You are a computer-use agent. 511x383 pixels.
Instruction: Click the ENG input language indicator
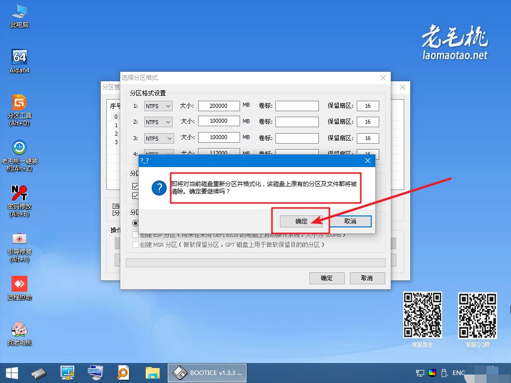(459, 373)
